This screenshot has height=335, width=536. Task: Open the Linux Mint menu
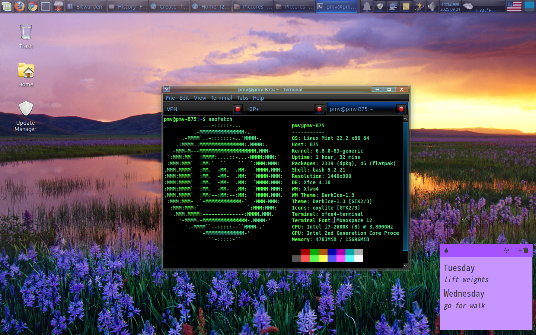pos(7,6)
